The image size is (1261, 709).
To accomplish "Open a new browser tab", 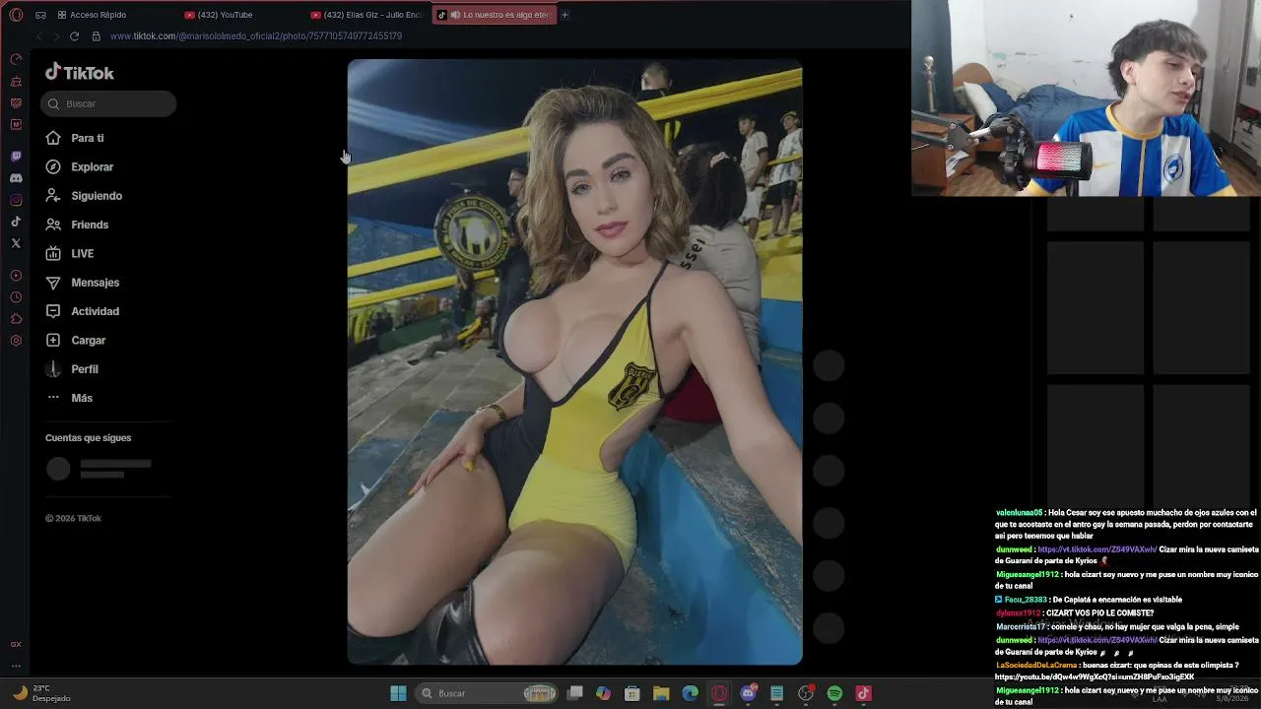I will click(564, 15).
